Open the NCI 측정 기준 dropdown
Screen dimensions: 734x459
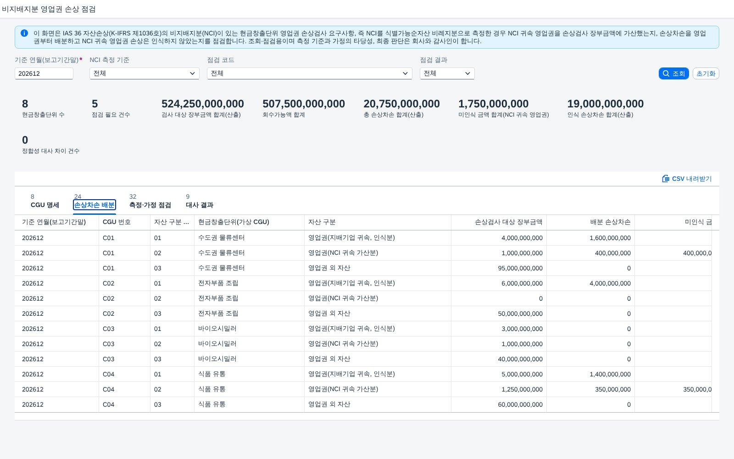point(145,73)
